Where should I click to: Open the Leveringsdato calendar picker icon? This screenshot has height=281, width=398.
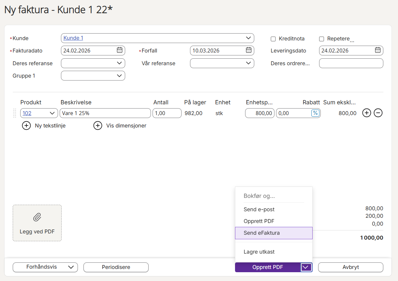[378, 50]
